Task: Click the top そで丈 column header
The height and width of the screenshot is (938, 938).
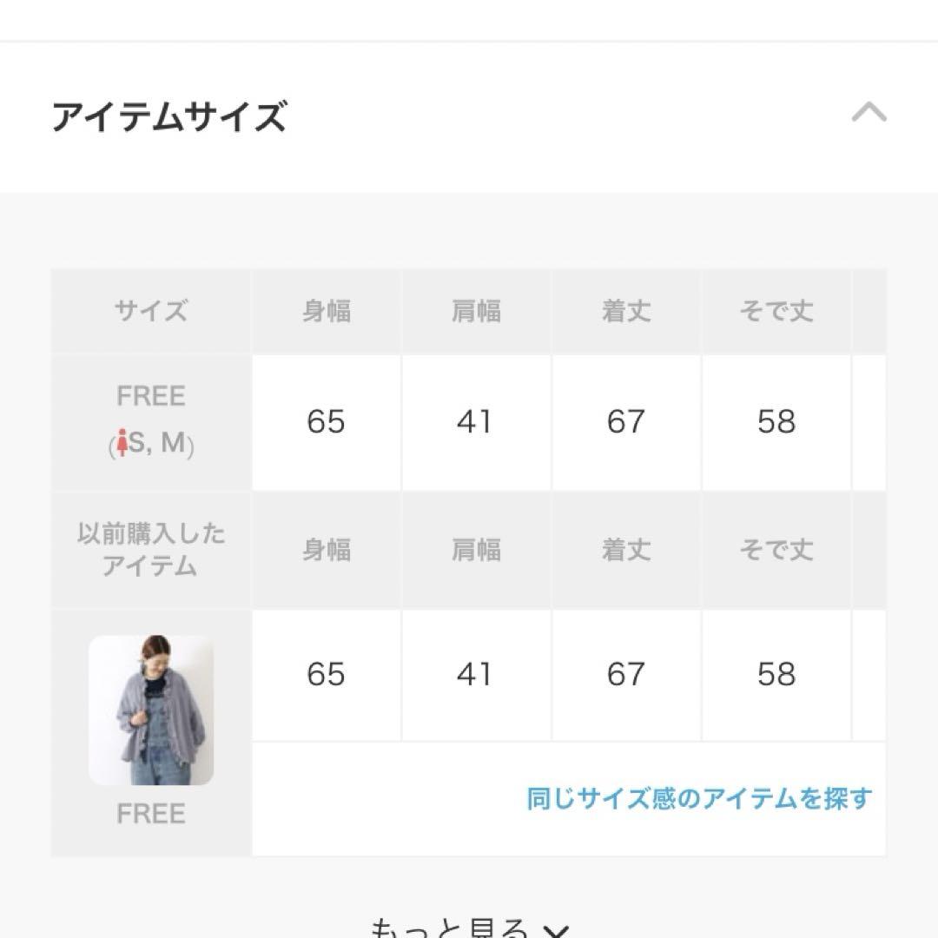Action: (776, 310)
